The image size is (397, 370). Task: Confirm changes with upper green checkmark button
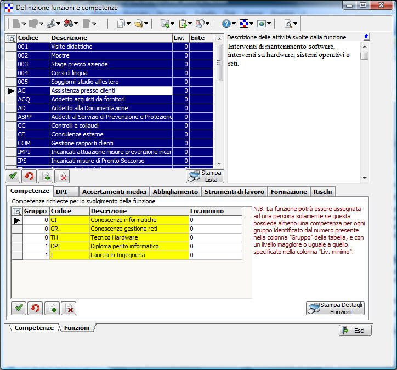[13, 176]
